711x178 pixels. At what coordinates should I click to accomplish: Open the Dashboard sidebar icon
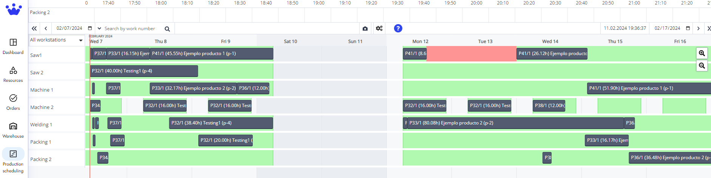point(13,42)
